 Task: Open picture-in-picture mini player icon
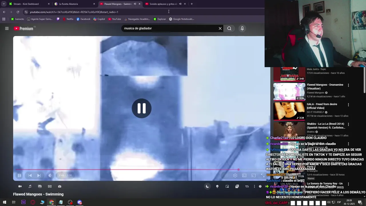(227, 186)
